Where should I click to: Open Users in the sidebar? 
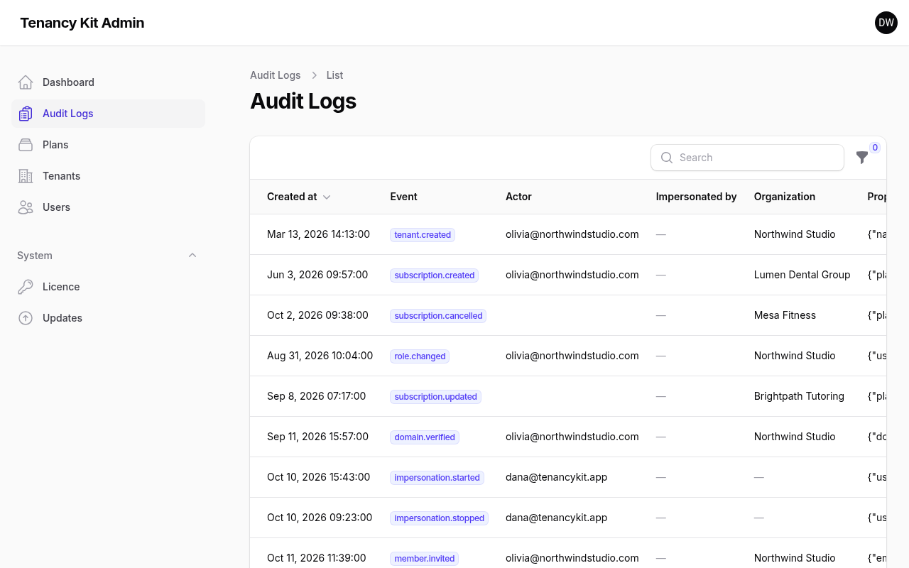pos(108,207)
